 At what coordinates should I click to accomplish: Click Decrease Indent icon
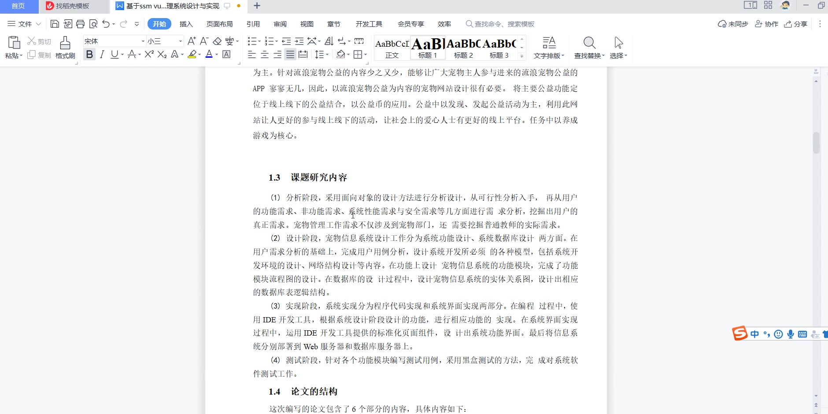[286, 41]
